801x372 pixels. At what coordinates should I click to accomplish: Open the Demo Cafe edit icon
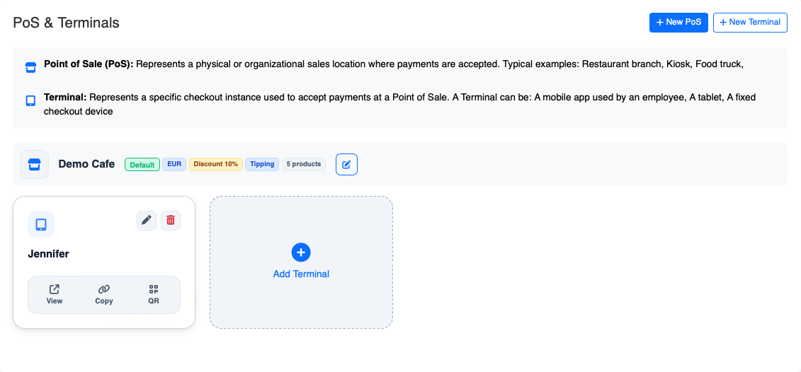(x=346, y=164)
